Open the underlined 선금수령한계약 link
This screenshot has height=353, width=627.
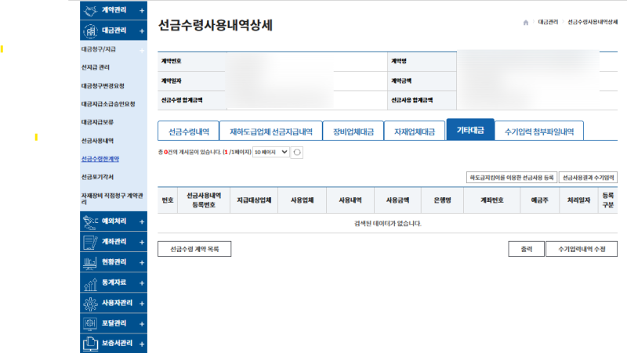(100, 159)
